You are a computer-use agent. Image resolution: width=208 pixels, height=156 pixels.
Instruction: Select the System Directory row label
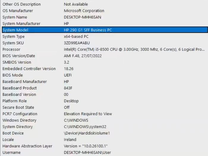[x=18, y=127]
